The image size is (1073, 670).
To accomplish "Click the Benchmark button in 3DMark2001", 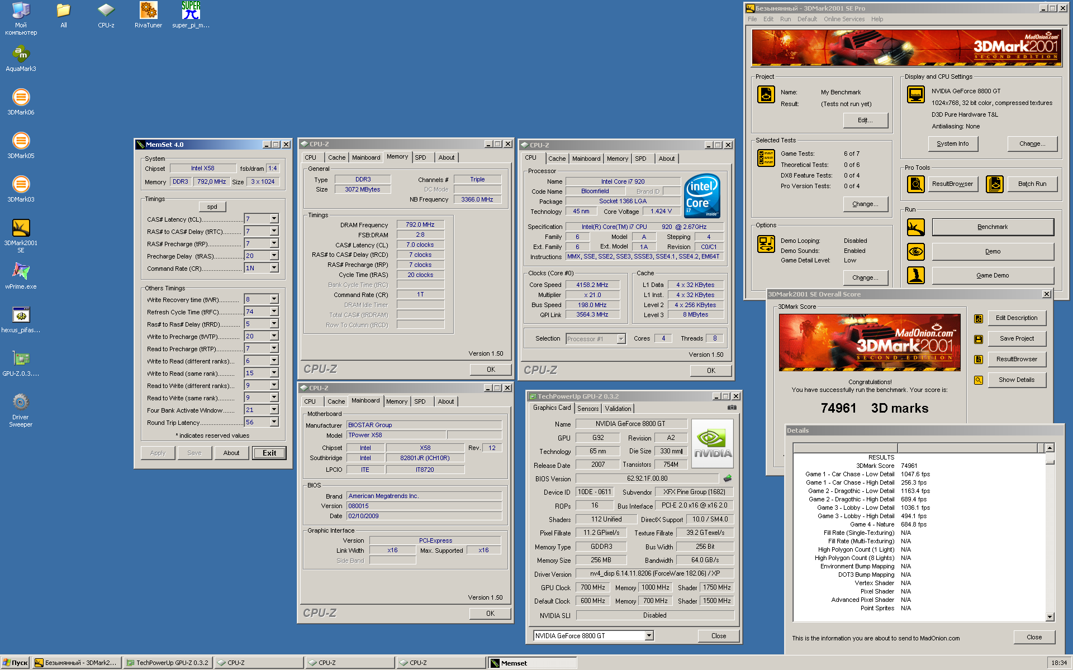I will (993, 227).
